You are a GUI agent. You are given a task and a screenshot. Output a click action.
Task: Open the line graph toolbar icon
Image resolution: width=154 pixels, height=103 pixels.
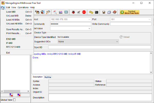point(61,12)
